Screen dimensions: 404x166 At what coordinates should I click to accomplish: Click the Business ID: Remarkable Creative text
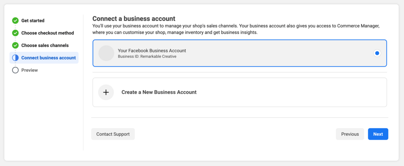pyautogui.click(x=147, y=57)
